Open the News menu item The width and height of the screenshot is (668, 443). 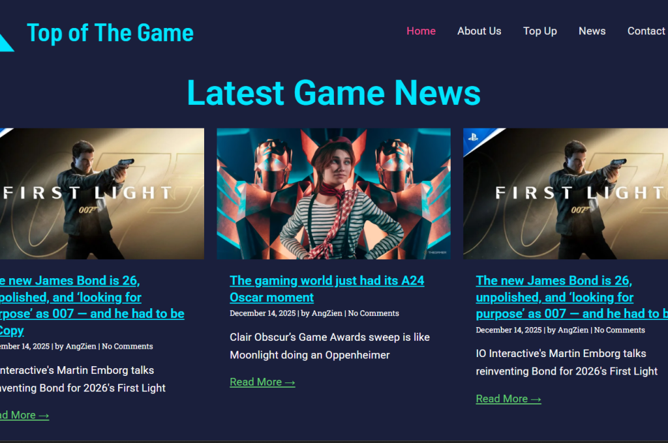[x=592, y=31]
